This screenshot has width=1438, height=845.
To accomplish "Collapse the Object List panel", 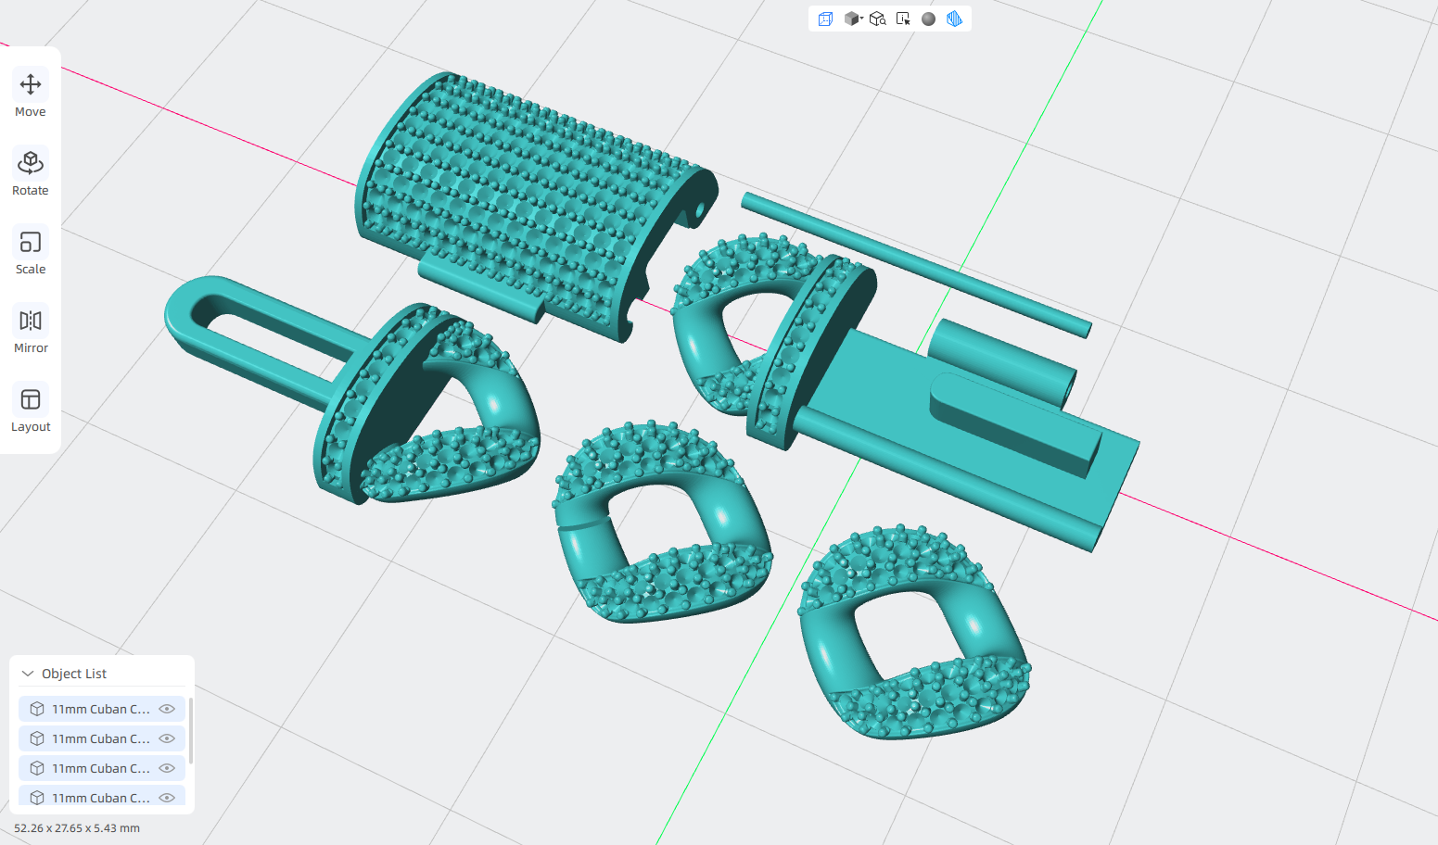I will pyautogui.click(x=28, y=674).
